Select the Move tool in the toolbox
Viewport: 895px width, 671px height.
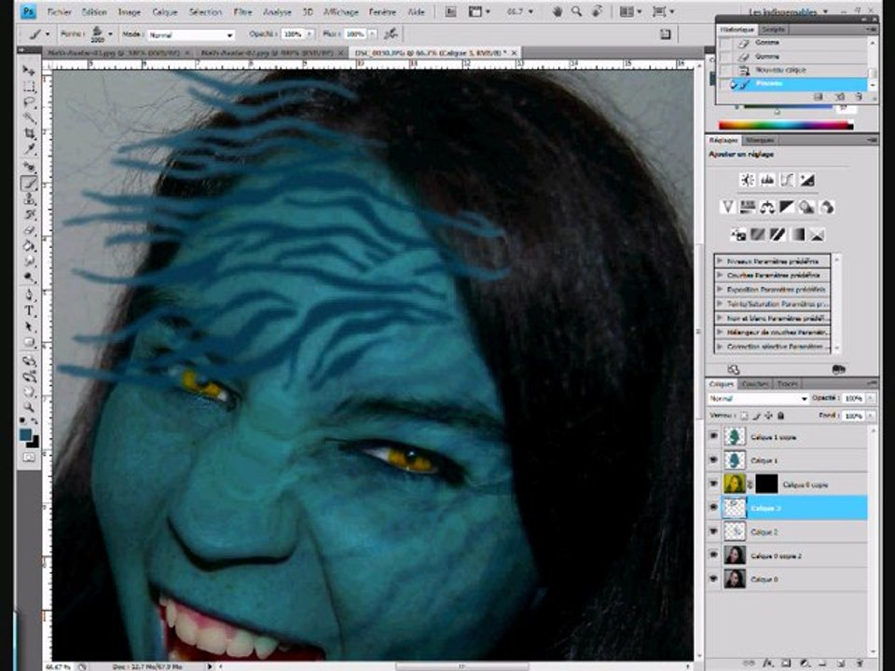pos(29,71)
